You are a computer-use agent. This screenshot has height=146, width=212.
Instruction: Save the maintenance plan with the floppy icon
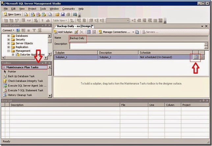pos(63,15)
